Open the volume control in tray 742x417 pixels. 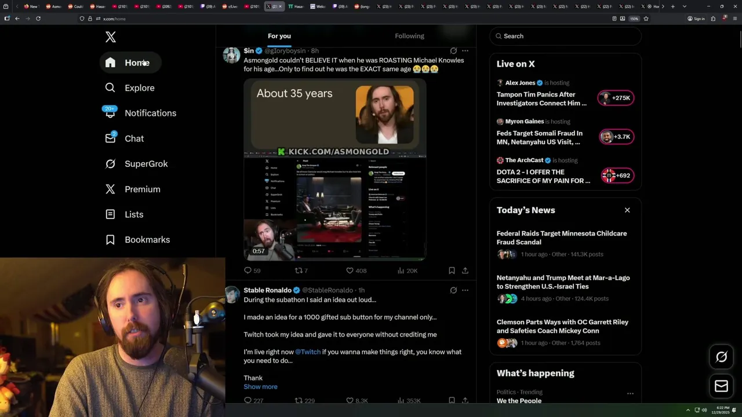[704, 410]
